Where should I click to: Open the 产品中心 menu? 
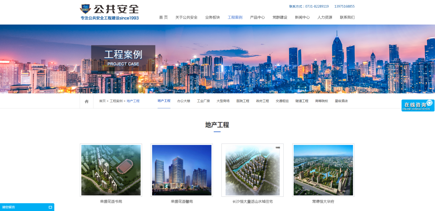point(257,17)
